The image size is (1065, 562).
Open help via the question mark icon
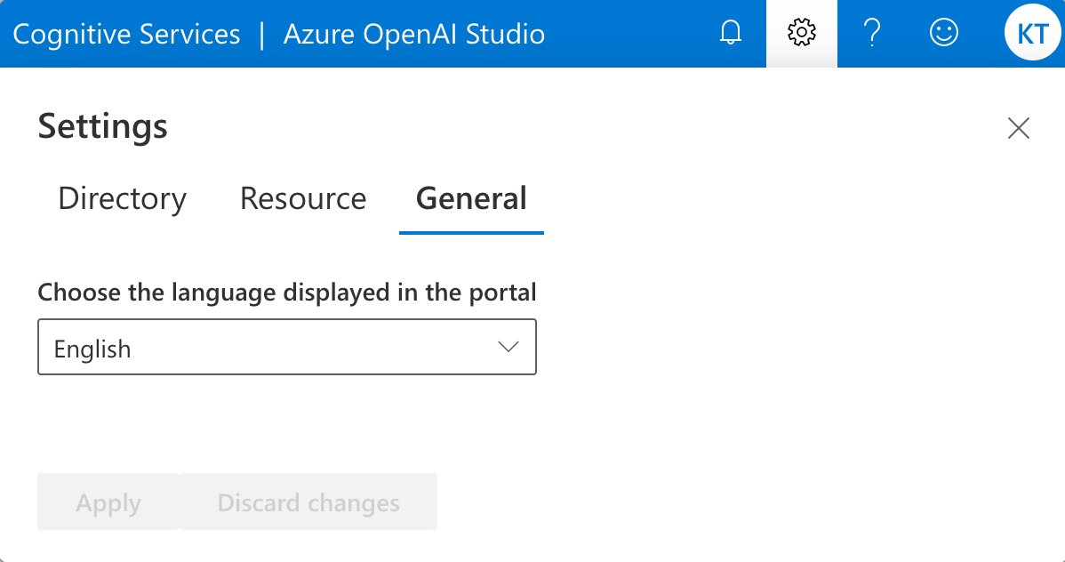pos(872,33)
